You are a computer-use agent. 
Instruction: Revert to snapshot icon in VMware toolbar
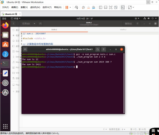point(88,7)
